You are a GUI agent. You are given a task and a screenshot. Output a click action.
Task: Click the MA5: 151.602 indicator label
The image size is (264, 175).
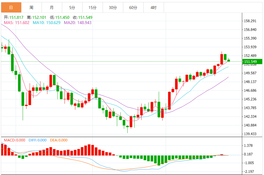(x=17, y=23)
